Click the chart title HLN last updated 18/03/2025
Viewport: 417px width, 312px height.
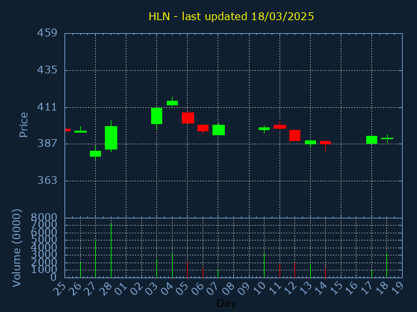[231, 16]
